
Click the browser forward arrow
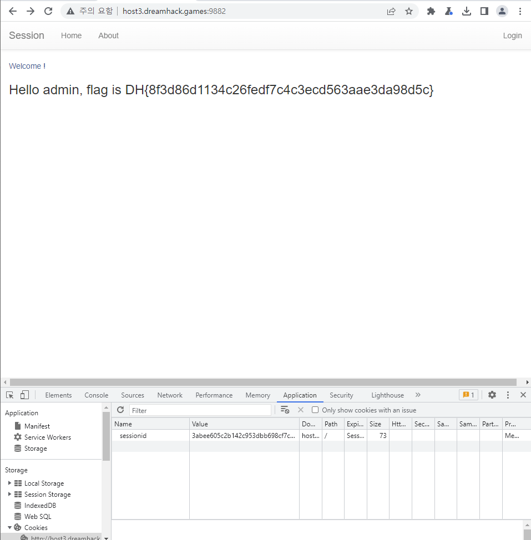(x=31, y=11)
